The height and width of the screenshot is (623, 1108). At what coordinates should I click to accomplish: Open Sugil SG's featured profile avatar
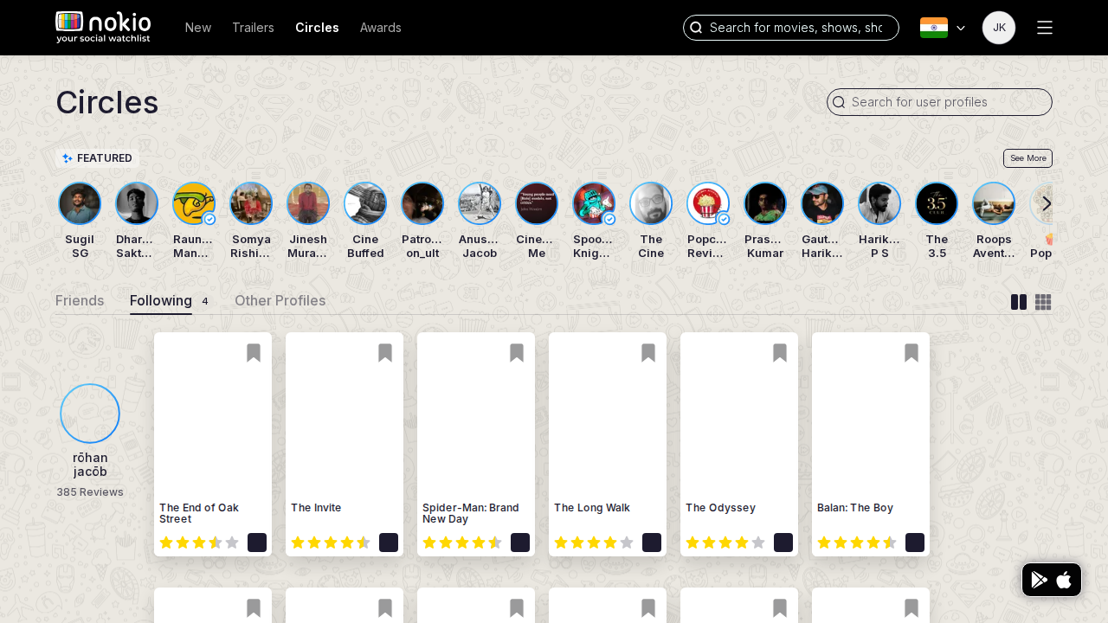point(80,203)
